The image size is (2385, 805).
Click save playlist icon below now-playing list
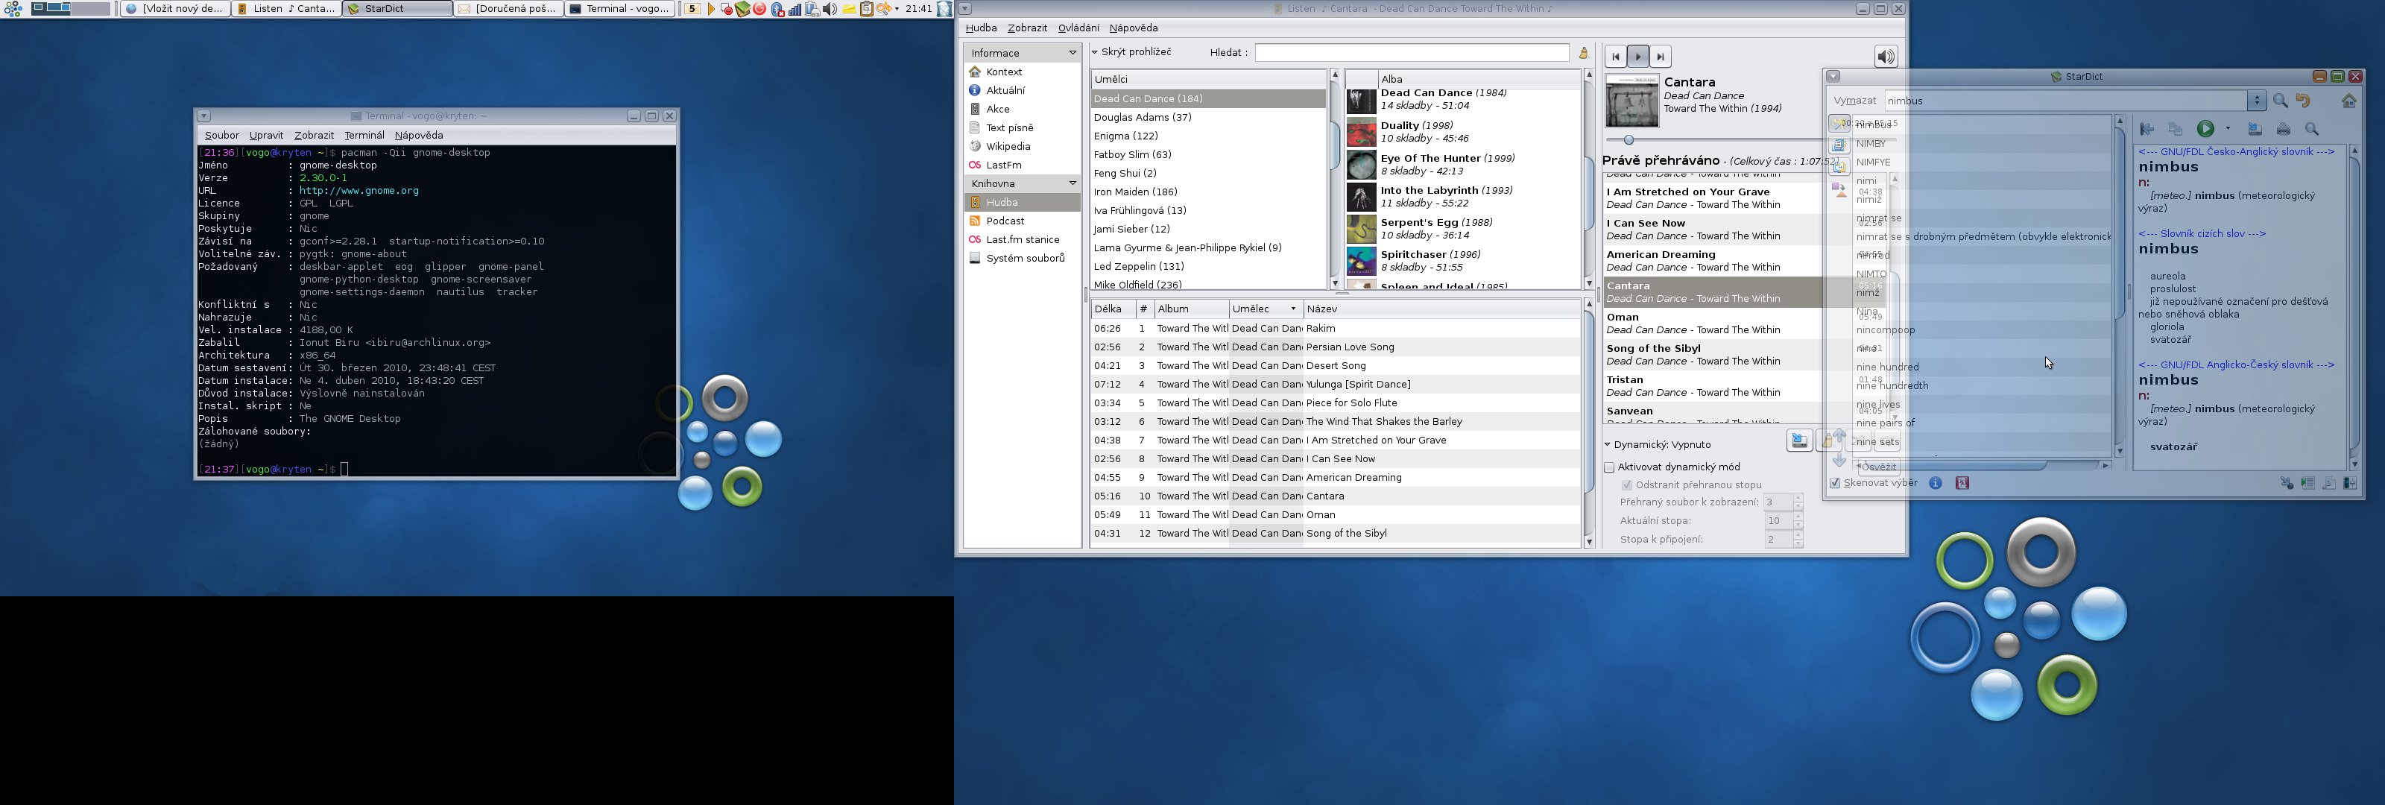tap(1799, 441)
